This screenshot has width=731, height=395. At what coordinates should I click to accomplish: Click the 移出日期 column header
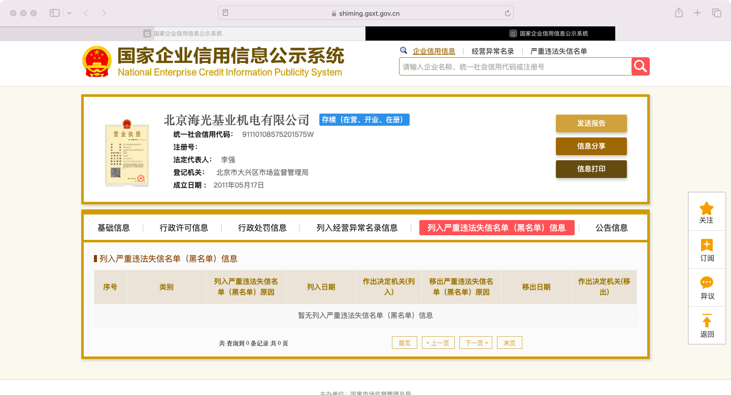pyautogui.click(x=536, y=287)
